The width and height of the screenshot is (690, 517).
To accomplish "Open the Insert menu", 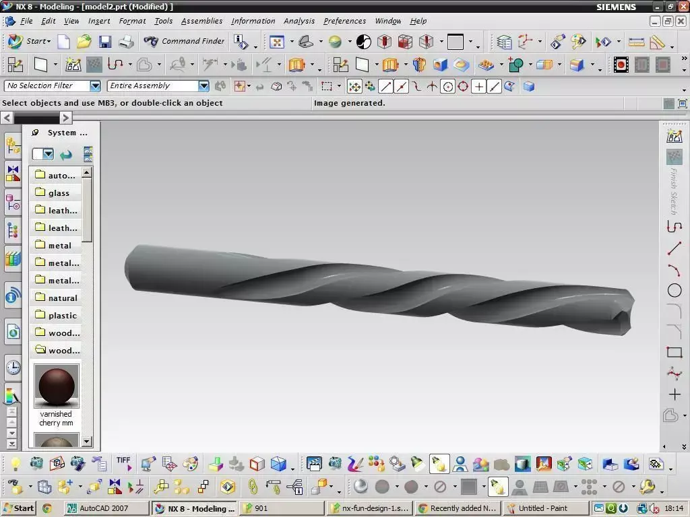I will click(x=99, y=21).
